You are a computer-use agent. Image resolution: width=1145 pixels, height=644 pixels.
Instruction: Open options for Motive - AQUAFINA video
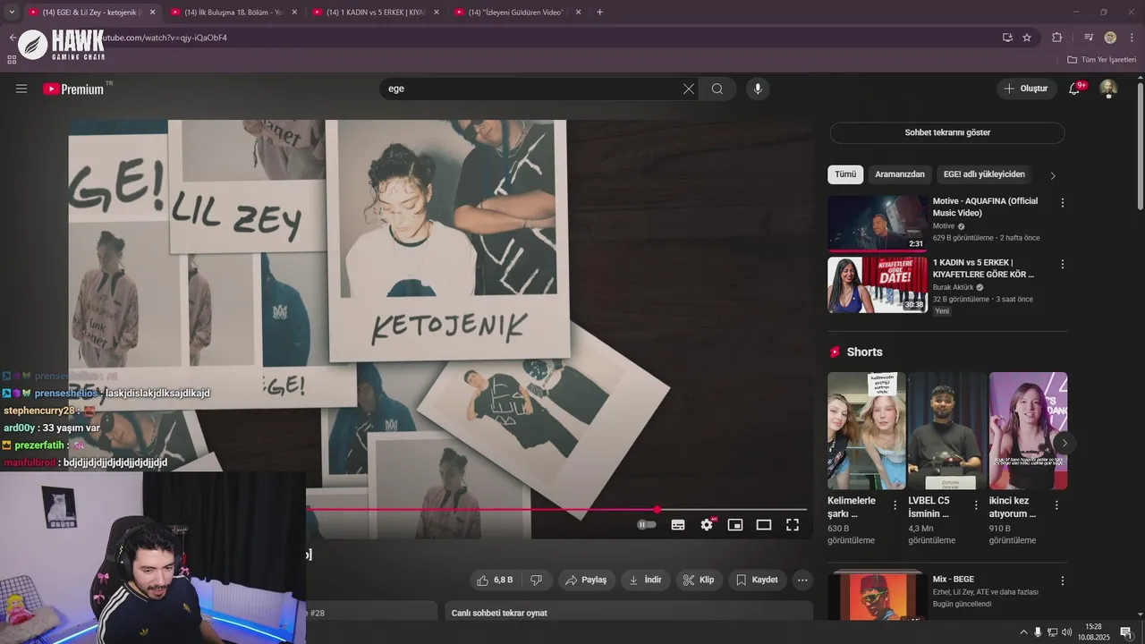1063,203
